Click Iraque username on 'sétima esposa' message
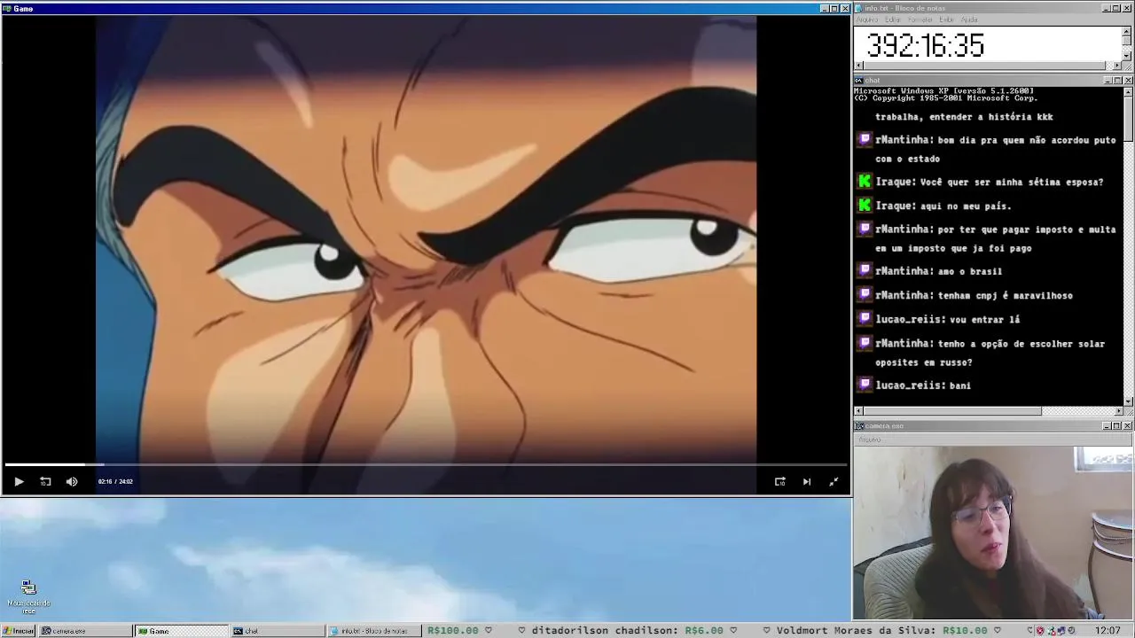 coord(896,182)
